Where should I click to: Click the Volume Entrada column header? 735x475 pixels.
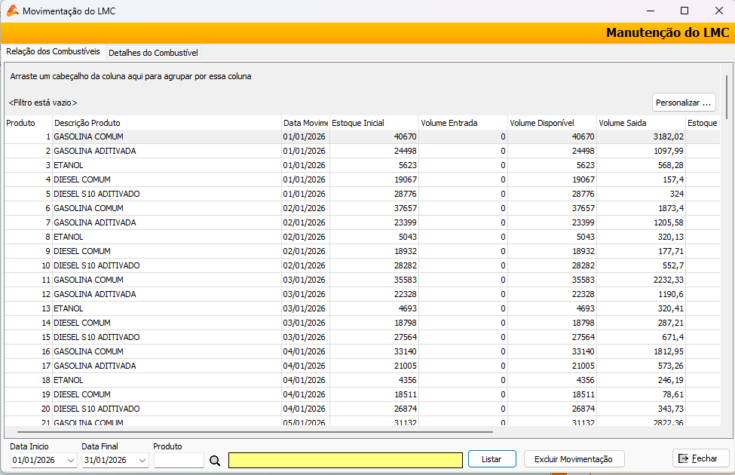[462, 123]
